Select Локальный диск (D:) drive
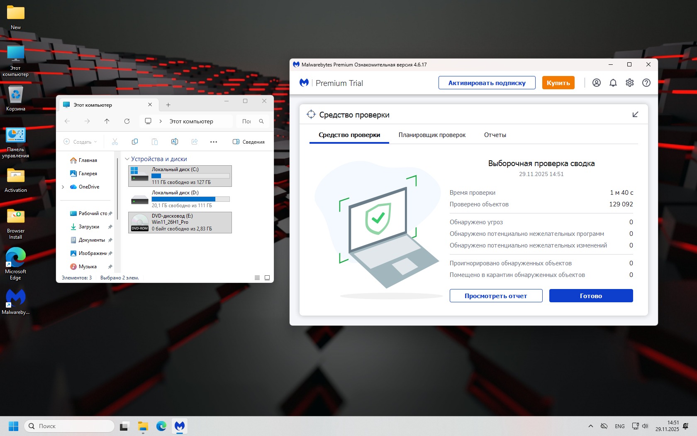The width and height of the screenshot is (697, 436). point(180,199)
